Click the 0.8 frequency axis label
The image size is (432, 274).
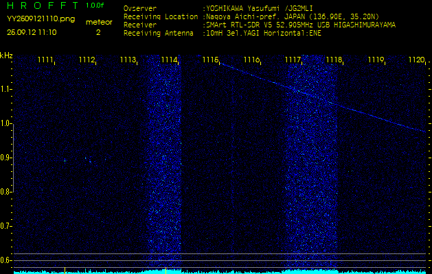pos(6,192)
